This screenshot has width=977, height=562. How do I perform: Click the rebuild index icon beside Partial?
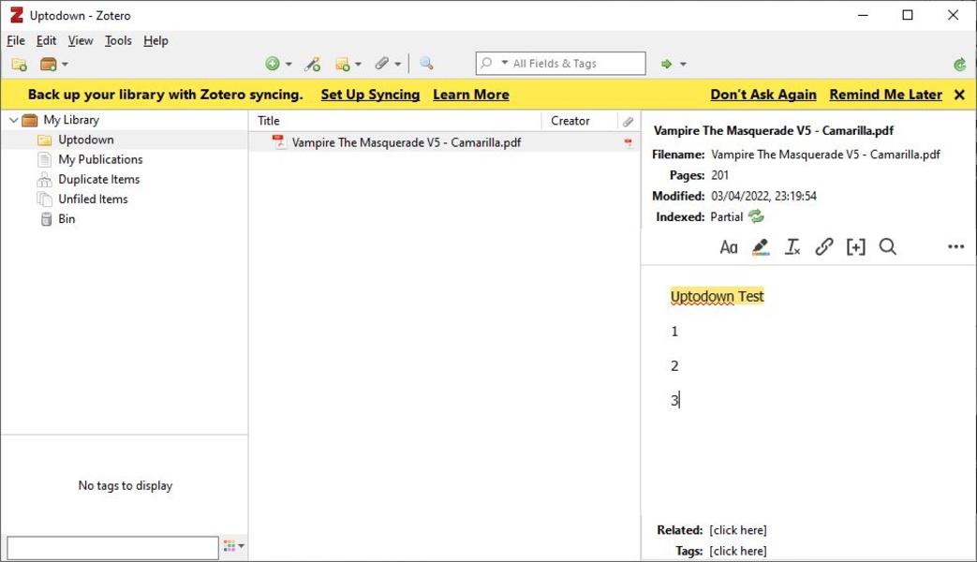(756, 217)
